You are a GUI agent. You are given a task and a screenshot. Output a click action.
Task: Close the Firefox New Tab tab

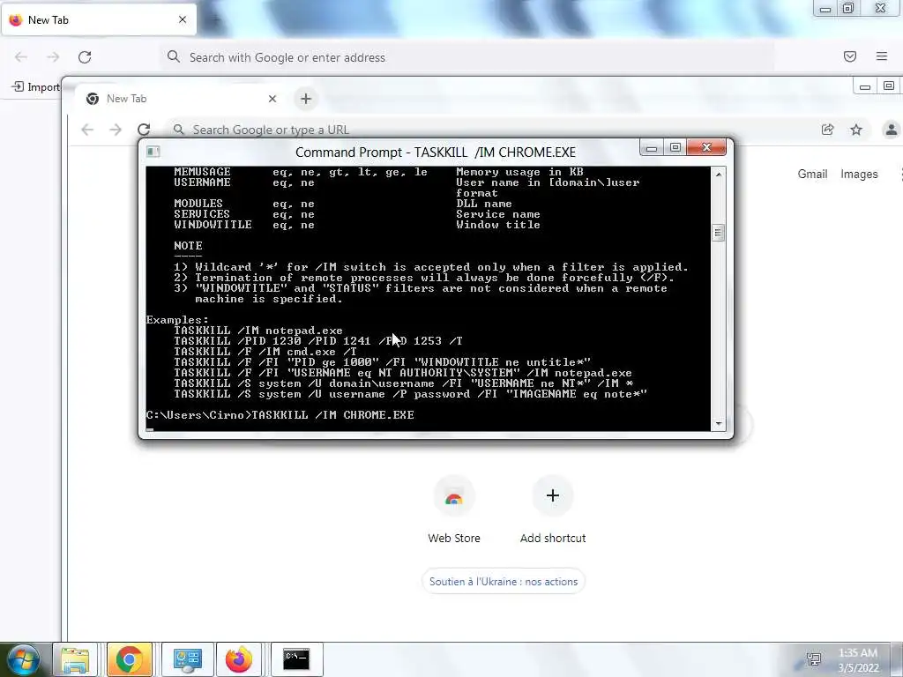(183, 19)
